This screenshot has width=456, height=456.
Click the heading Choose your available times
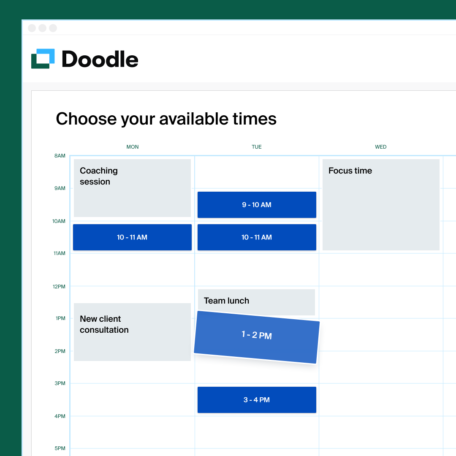point(166,119)
